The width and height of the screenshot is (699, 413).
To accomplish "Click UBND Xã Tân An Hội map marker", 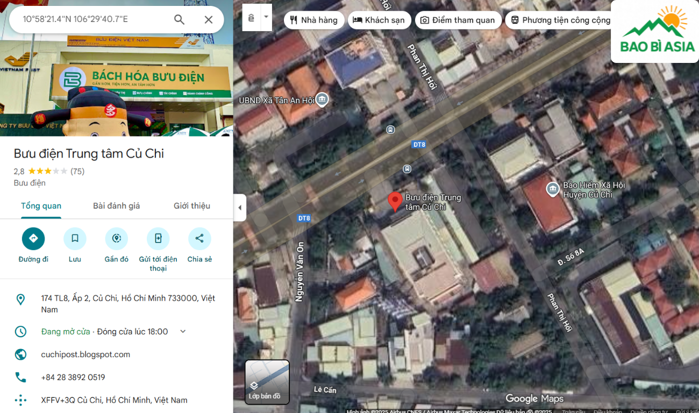I will pyautogui.click(x=322, y=99).
